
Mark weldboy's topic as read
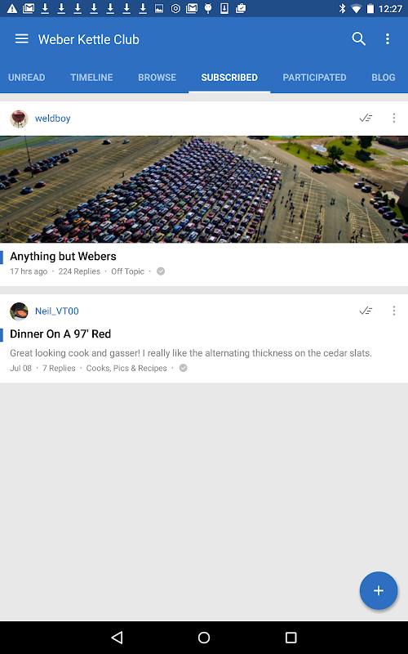tap(366, 118)
